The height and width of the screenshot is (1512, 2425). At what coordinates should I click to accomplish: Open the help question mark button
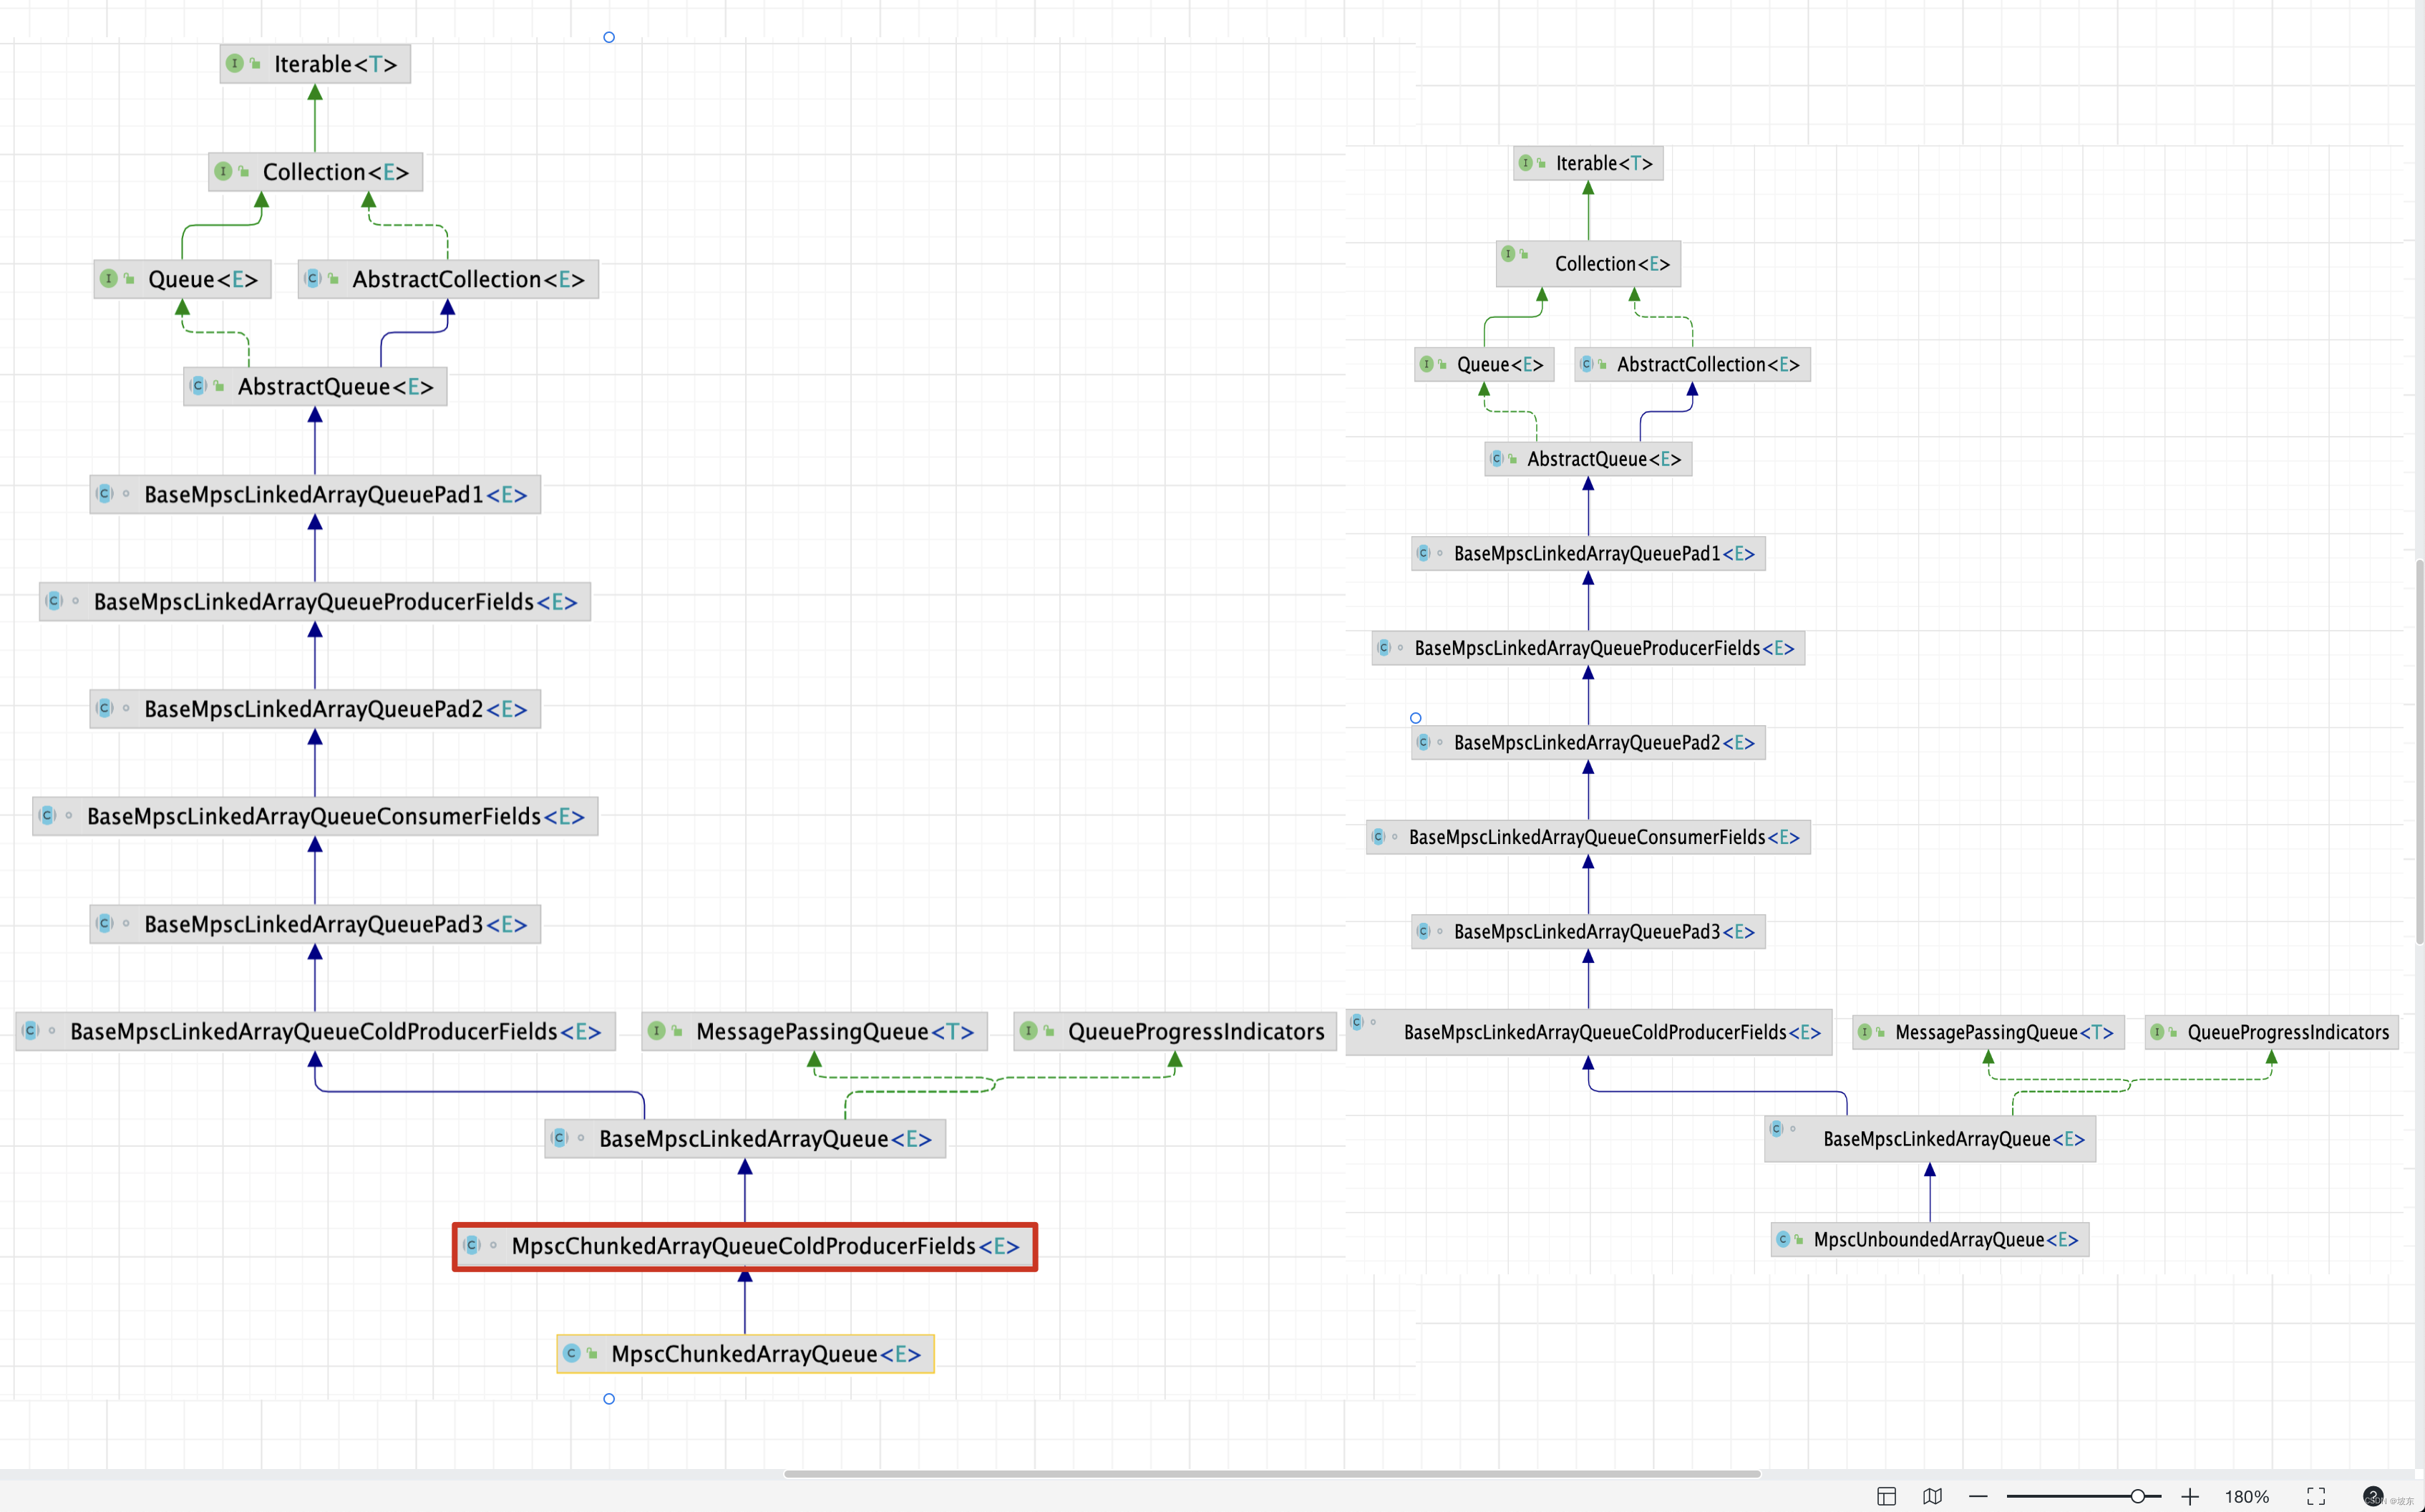(2373, 1496)
